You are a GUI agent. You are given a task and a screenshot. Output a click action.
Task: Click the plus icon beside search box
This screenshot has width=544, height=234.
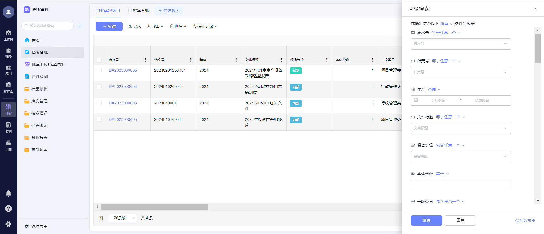[x=80, y=26]
